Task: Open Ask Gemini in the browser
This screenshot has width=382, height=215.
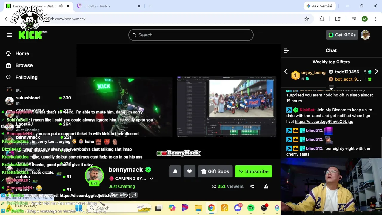Action: click(x=319, y=6)
